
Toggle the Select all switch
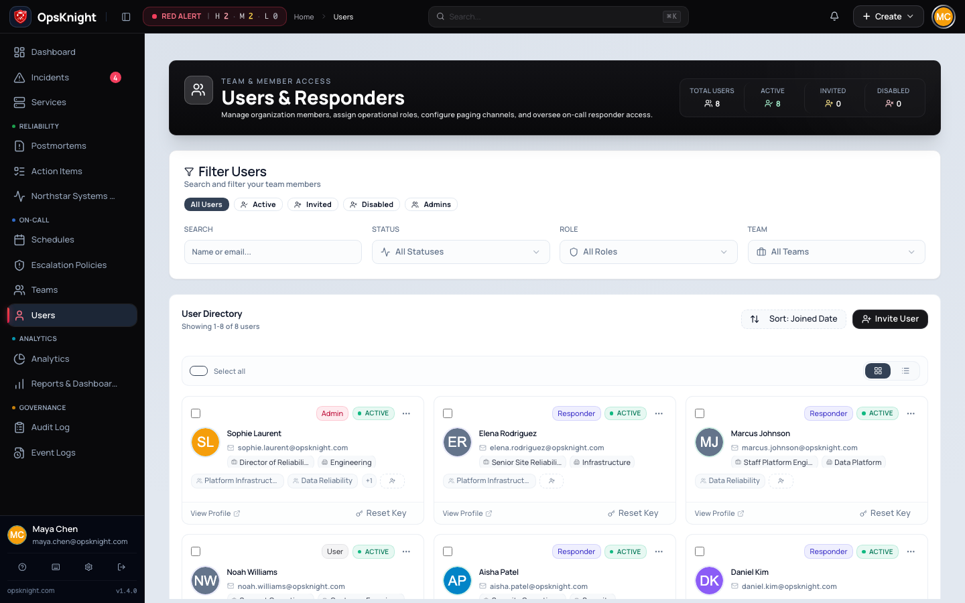(x=199, y=371)
